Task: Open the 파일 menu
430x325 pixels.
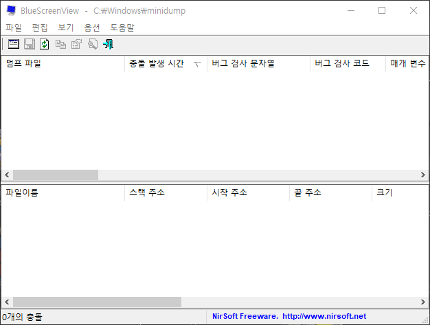Action: 14,27
